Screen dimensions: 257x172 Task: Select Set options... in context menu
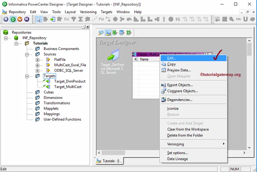click(193, 153)
